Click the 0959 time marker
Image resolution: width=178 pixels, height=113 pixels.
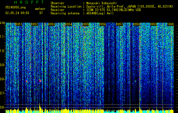click(153, 24)
